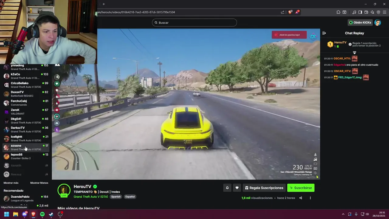Open DuxonTV channel in sidebar

point(26,94)
